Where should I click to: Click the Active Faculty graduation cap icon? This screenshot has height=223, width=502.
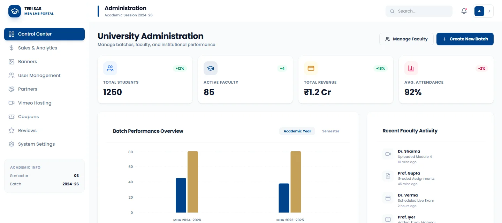[x=211, y=68]
